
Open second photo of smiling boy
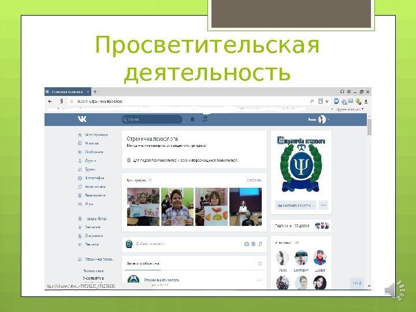click(x=177, y=207)
